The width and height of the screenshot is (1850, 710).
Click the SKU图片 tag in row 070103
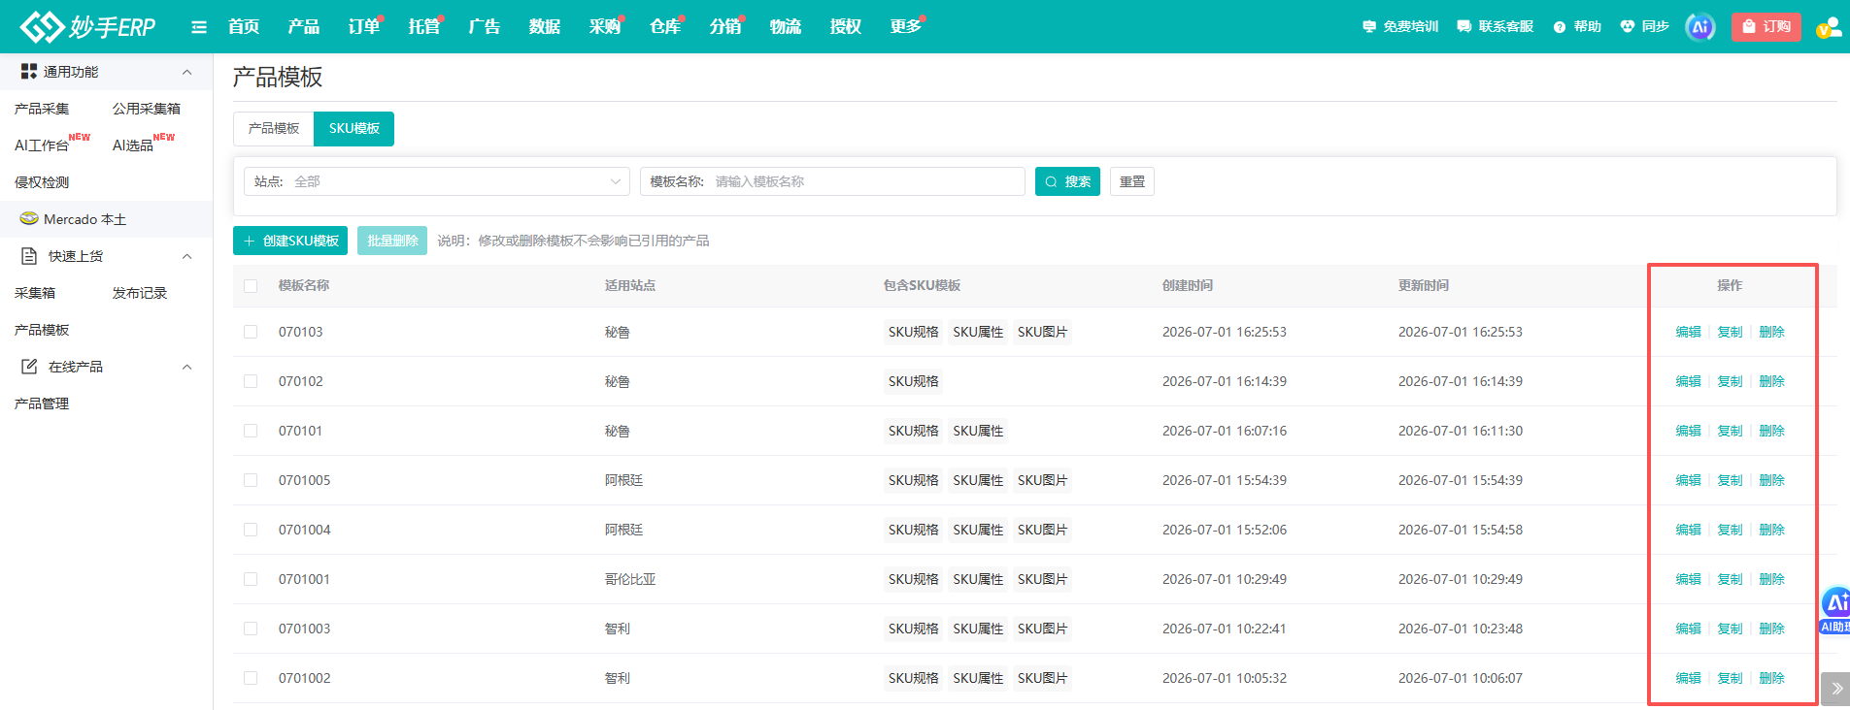[1042, 332]
